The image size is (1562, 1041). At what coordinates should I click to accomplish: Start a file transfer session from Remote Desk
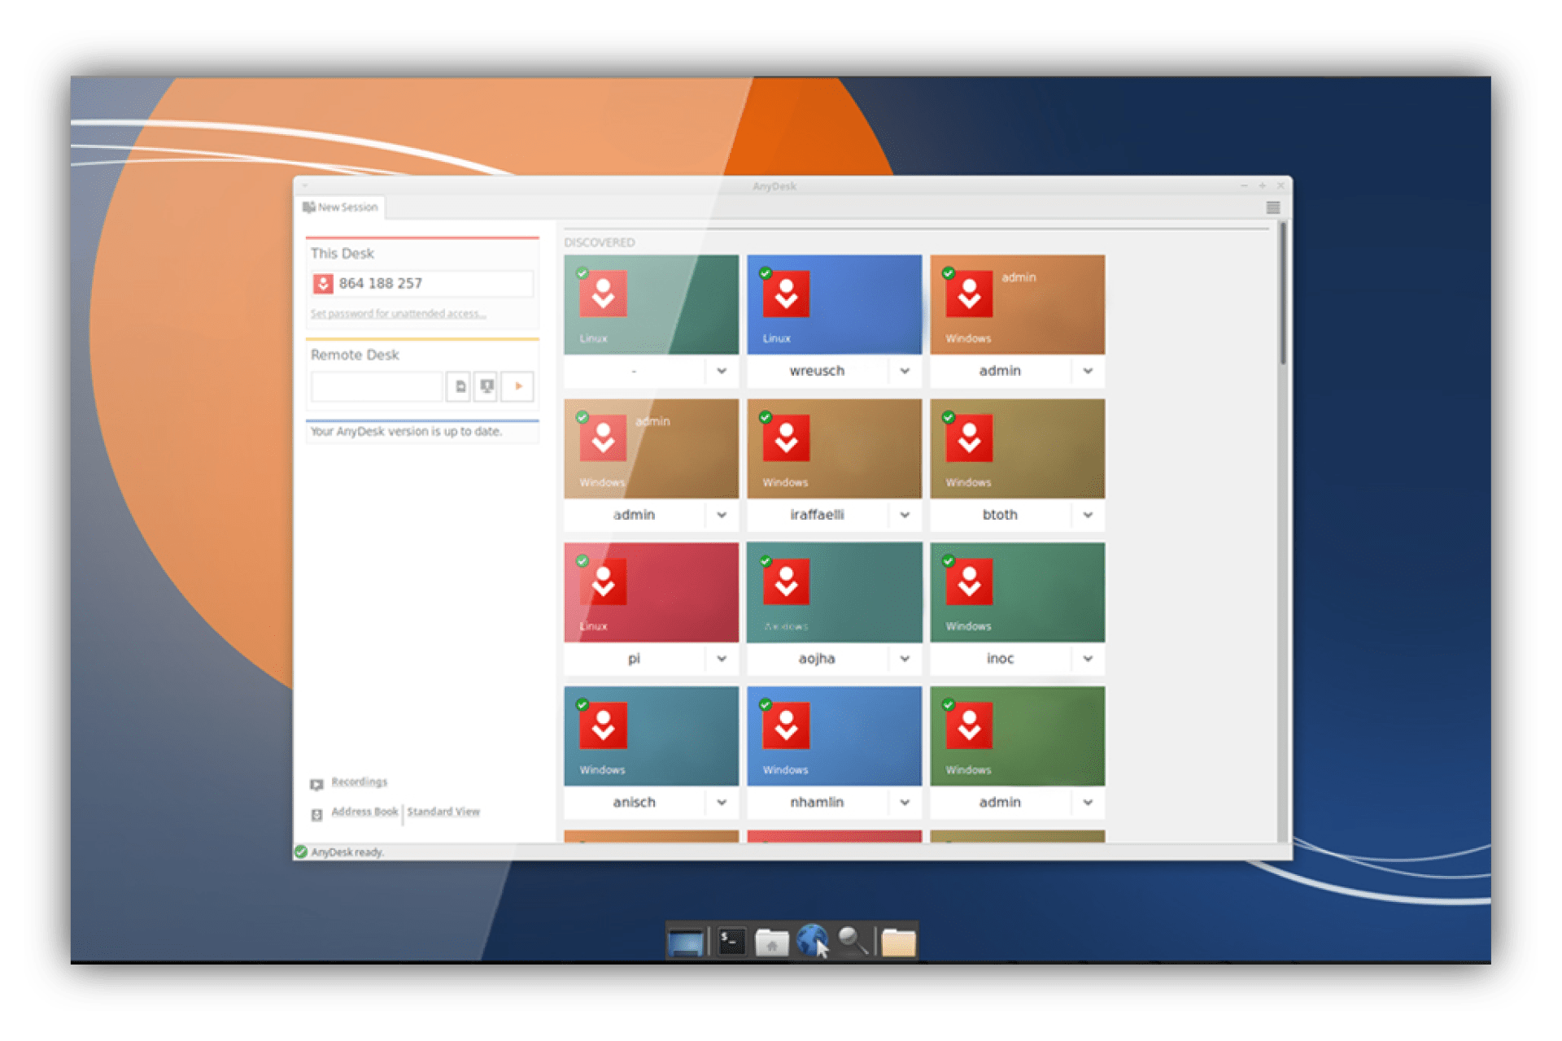pyautogui.click(x=458, y=386)
